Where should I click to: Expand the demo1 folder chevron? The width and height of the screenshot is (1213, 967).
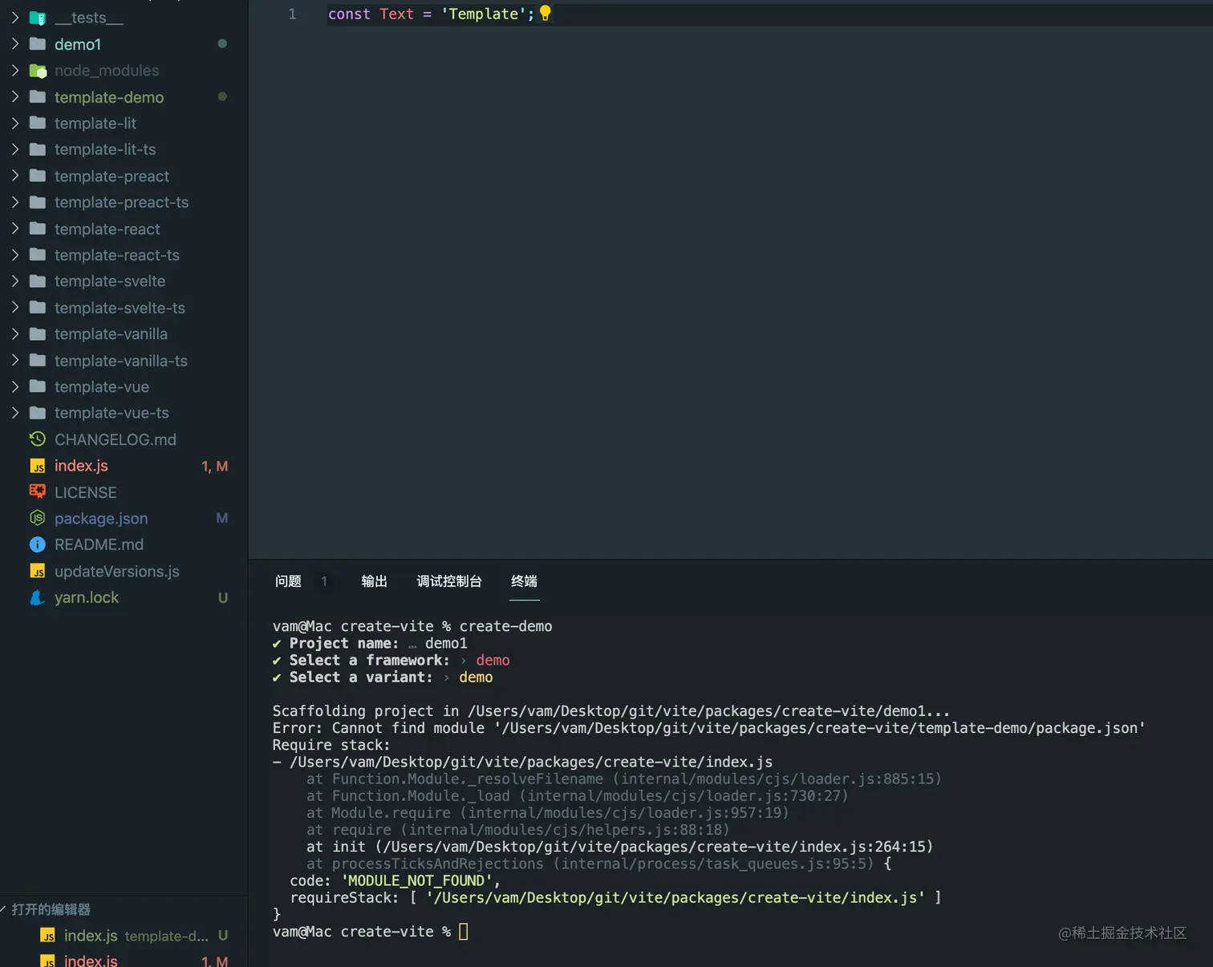click(14, 44)
